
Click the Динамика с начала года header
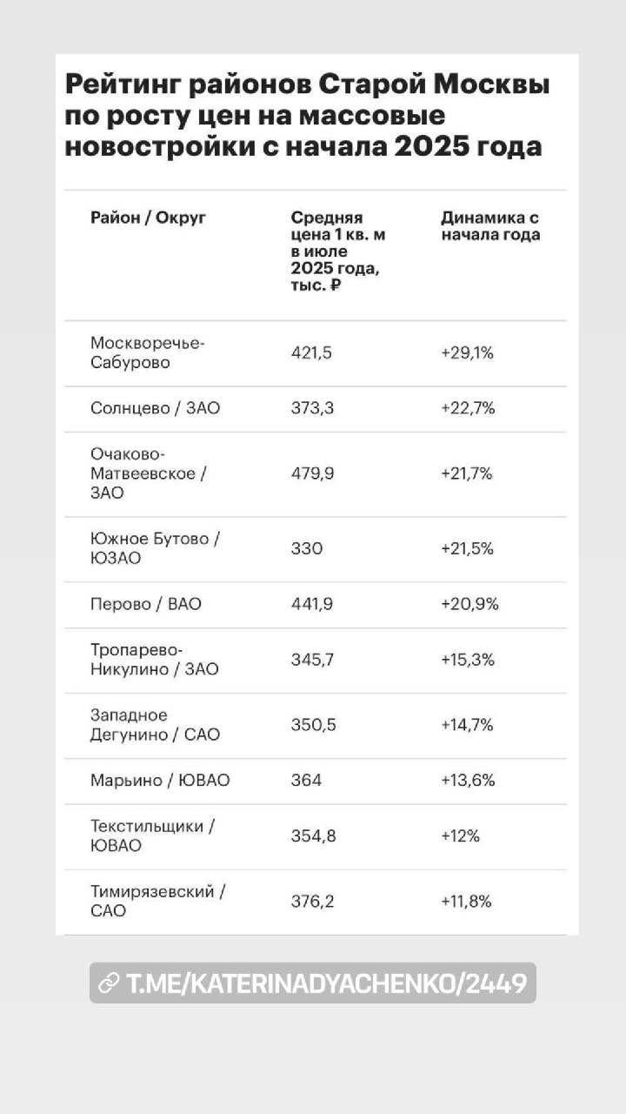click(490, 226)
